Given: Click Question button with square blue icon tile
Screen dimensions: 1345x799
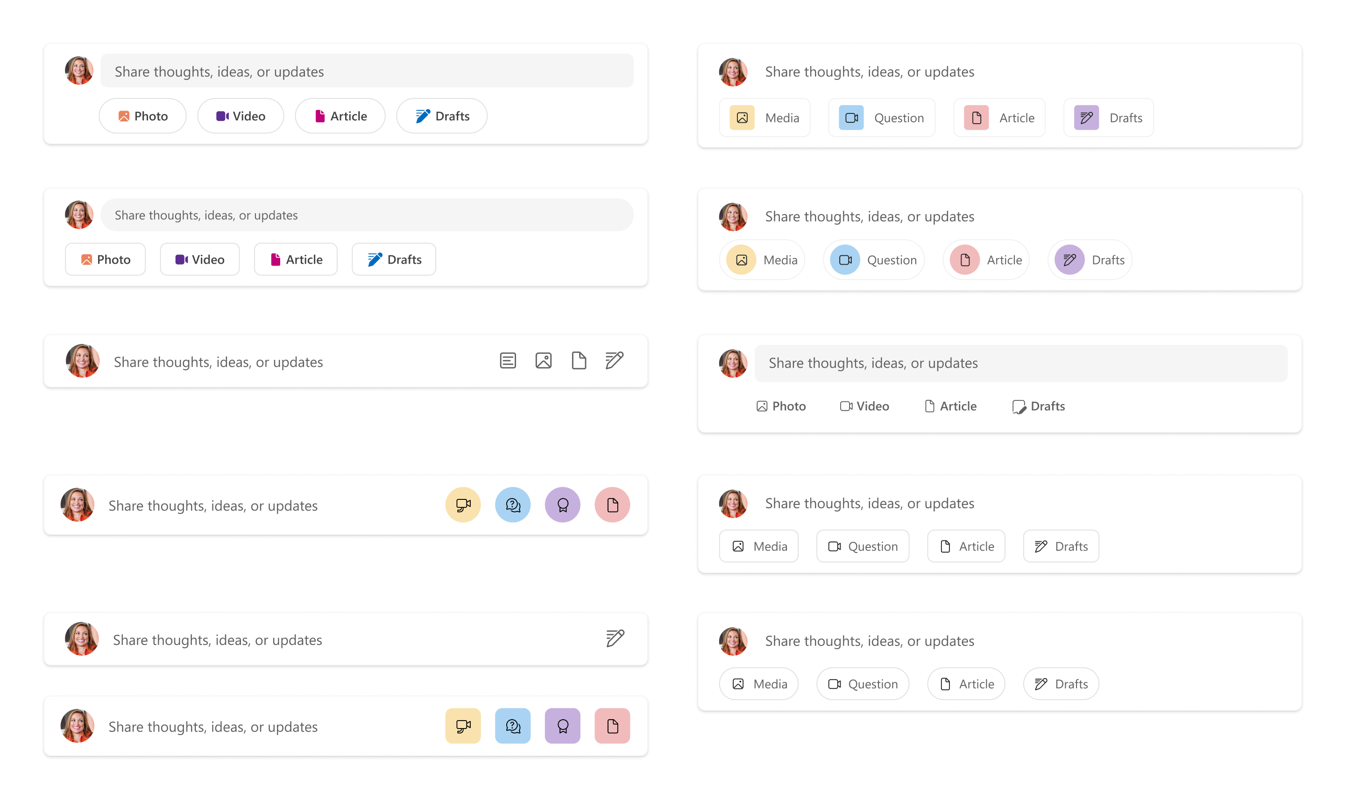Looking at the screenshot, I should tap(881, 117).
